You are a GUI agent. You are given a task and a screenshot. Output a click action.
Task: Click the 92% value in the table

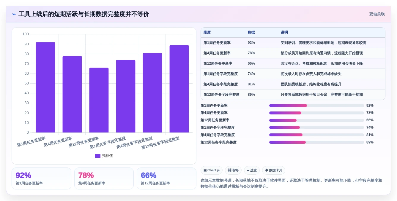[251, 43]
